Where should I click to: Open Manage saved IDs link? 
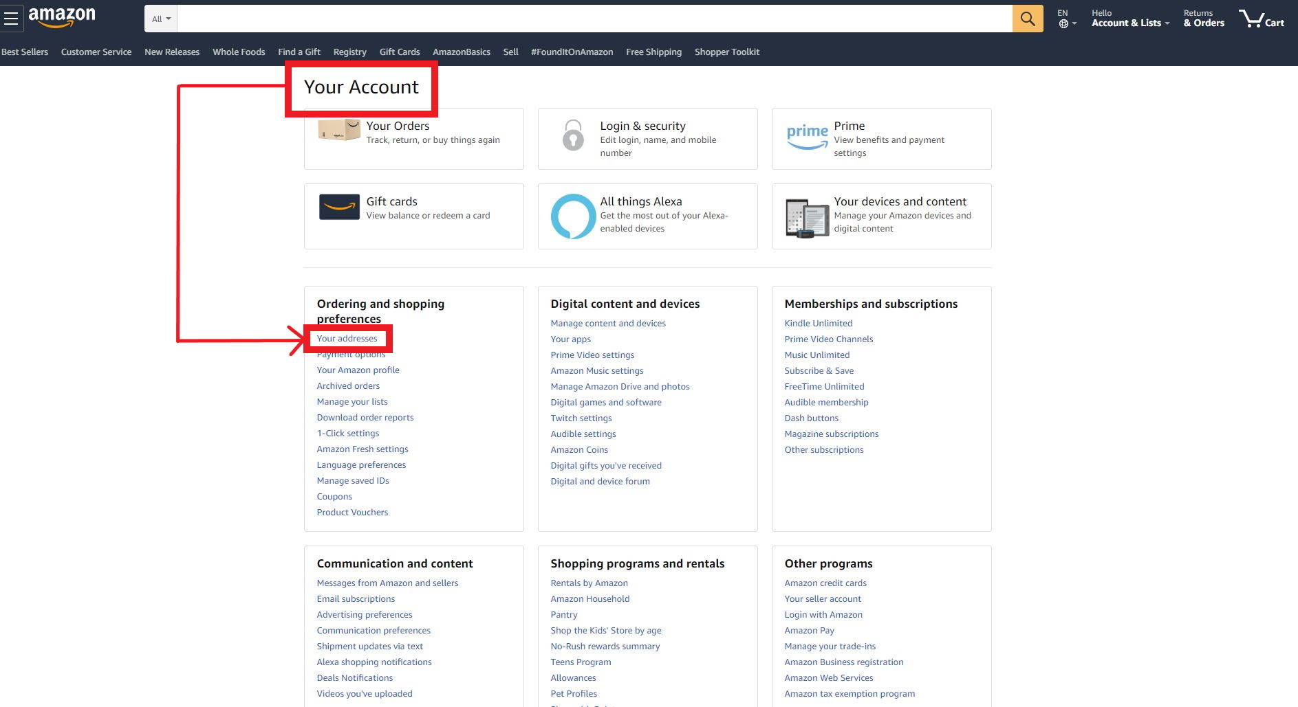coord(353,480)
